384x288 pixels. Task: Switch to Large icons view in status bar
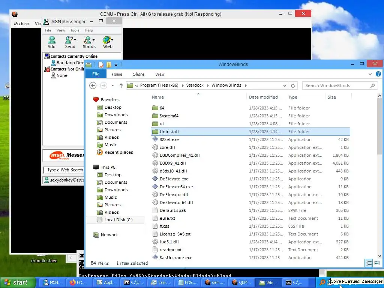pos(377,263)
